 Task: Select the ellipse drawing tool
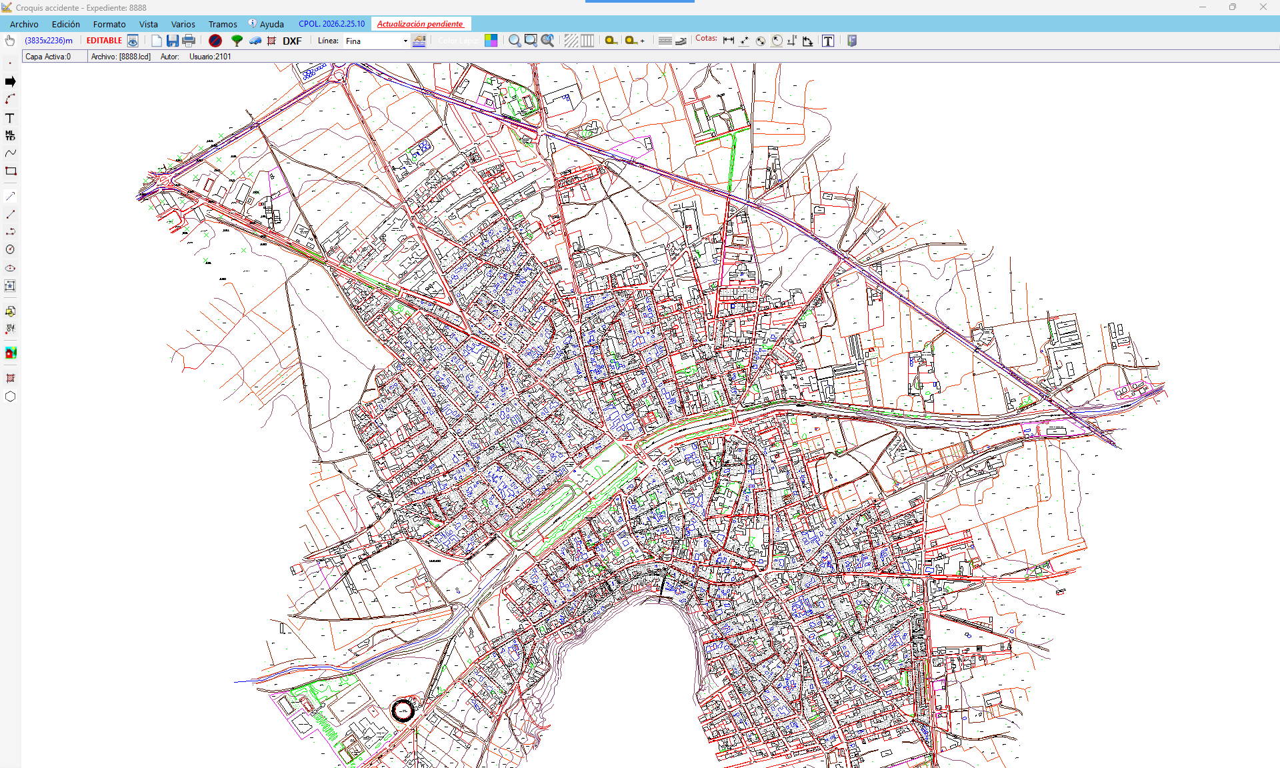click(10, 268)
